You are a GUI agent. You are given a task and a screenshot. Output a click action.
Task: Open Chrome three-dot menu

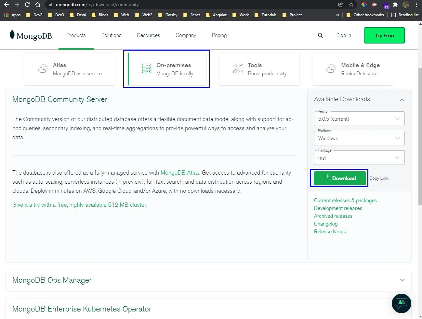416,5
